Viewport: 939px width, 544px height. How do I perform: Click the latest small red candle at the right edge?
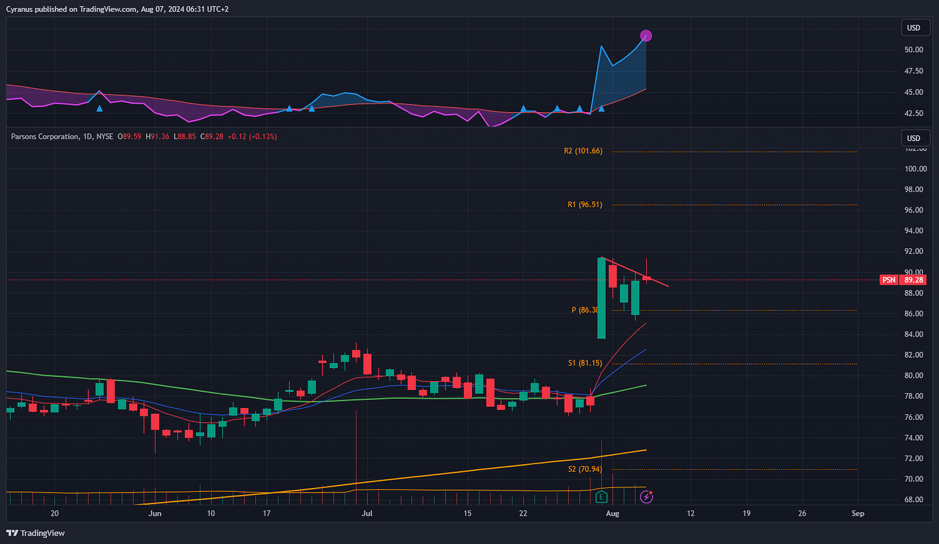coord(646,278)
